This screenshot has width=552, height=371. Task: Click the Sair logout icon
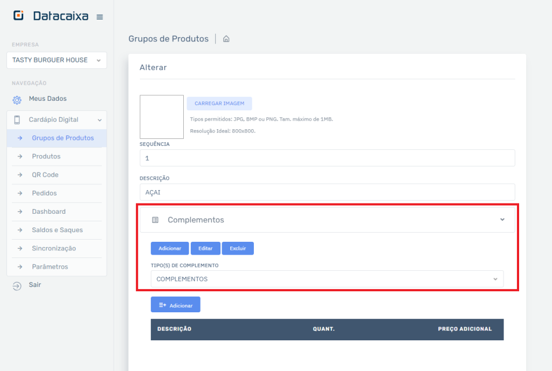click(17, 286)
